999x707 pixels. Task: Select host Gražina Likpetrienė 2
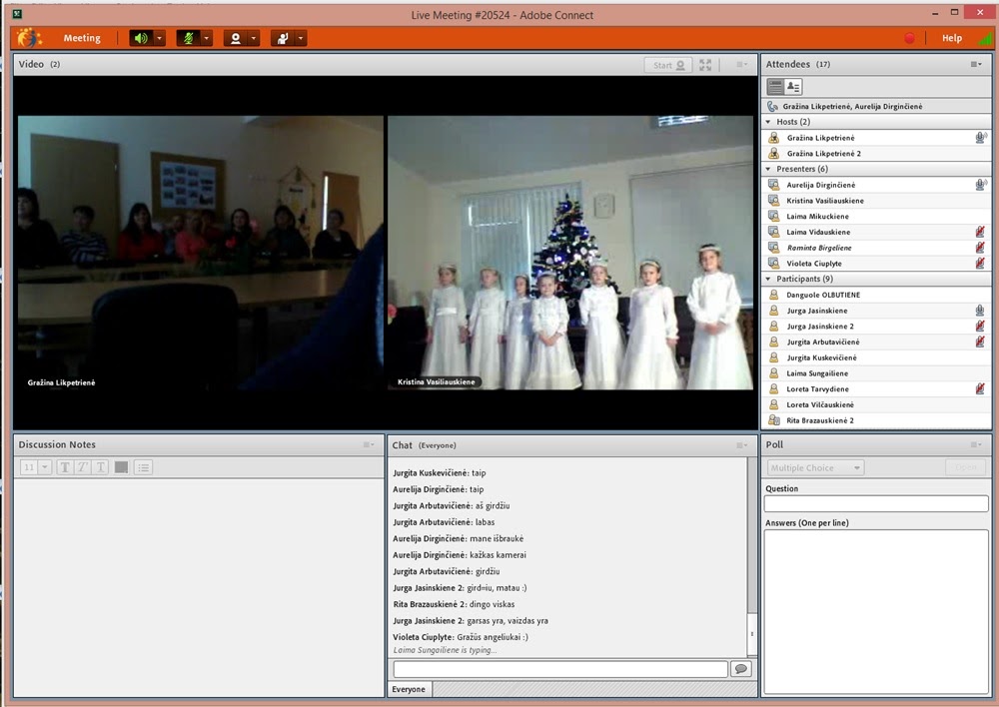click(876, 154)
